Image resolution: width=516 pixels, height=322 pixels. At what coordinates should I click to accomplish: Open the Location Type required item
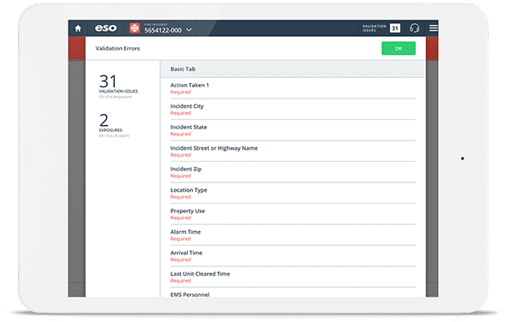coord(293,193)
